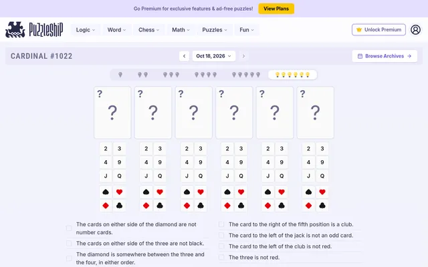Select the five-bulb difficulty level

246,75
